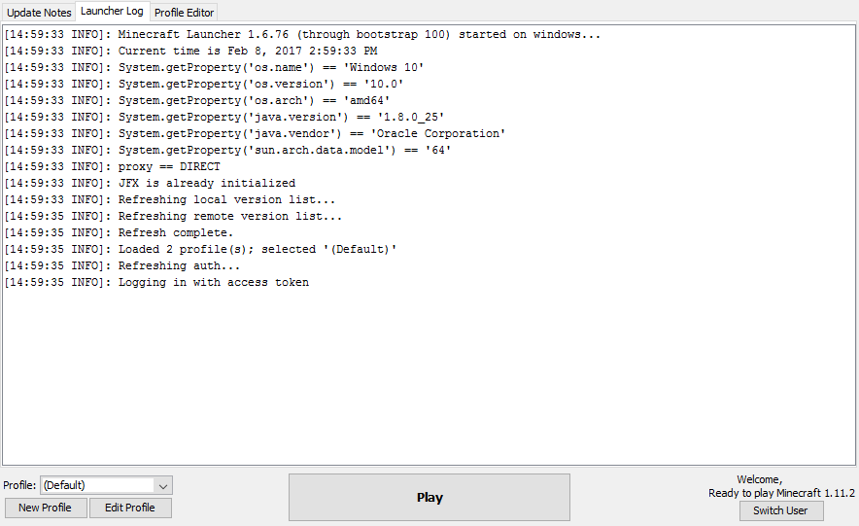Expand the Profile dropdown showing (Default)
Image resolution: width=859 pixels, height=526 pixels.
[x=163, y=485]
